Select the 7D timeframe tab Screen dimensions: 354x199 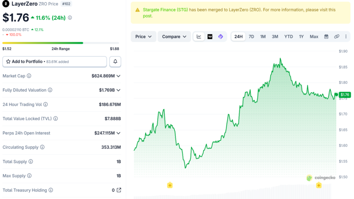click(x=251, y=36)
